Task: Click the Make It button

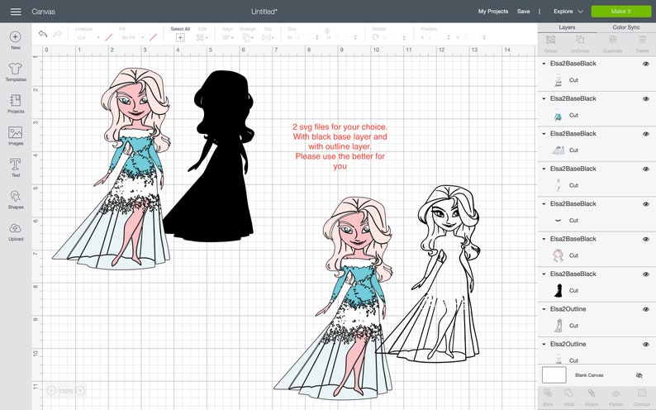Action: (x=620, y=12)
